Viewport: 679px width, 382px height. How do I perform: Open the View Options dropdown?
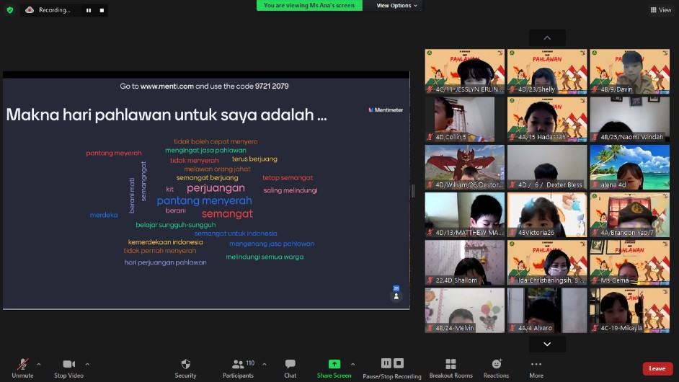coord(396,6)
